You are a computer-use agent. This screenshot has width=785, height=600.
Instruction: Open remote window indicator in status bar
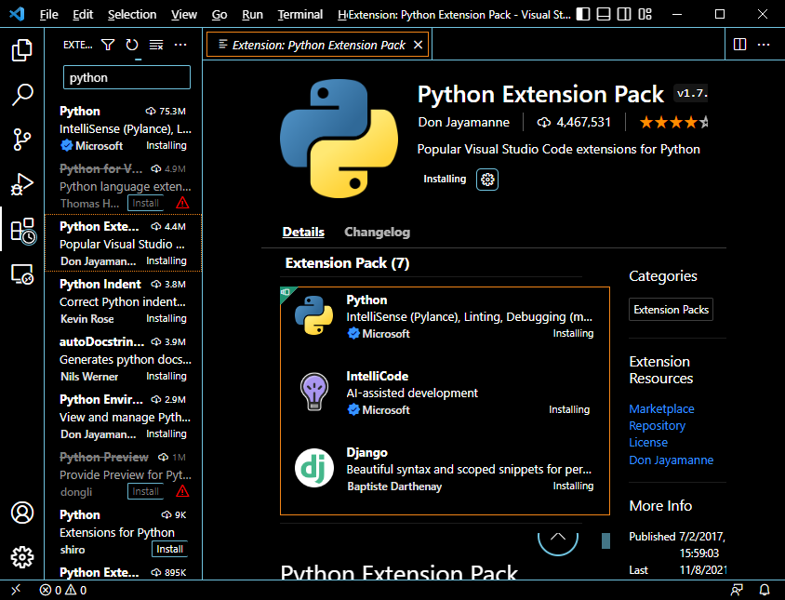(16, 590)
